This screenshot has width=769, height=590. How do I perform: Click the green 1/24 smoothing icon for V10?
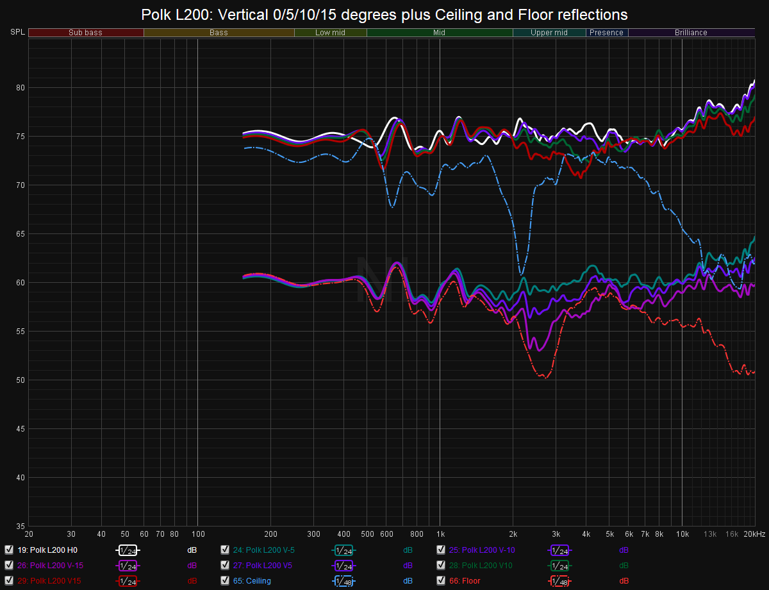click(559, 566)
